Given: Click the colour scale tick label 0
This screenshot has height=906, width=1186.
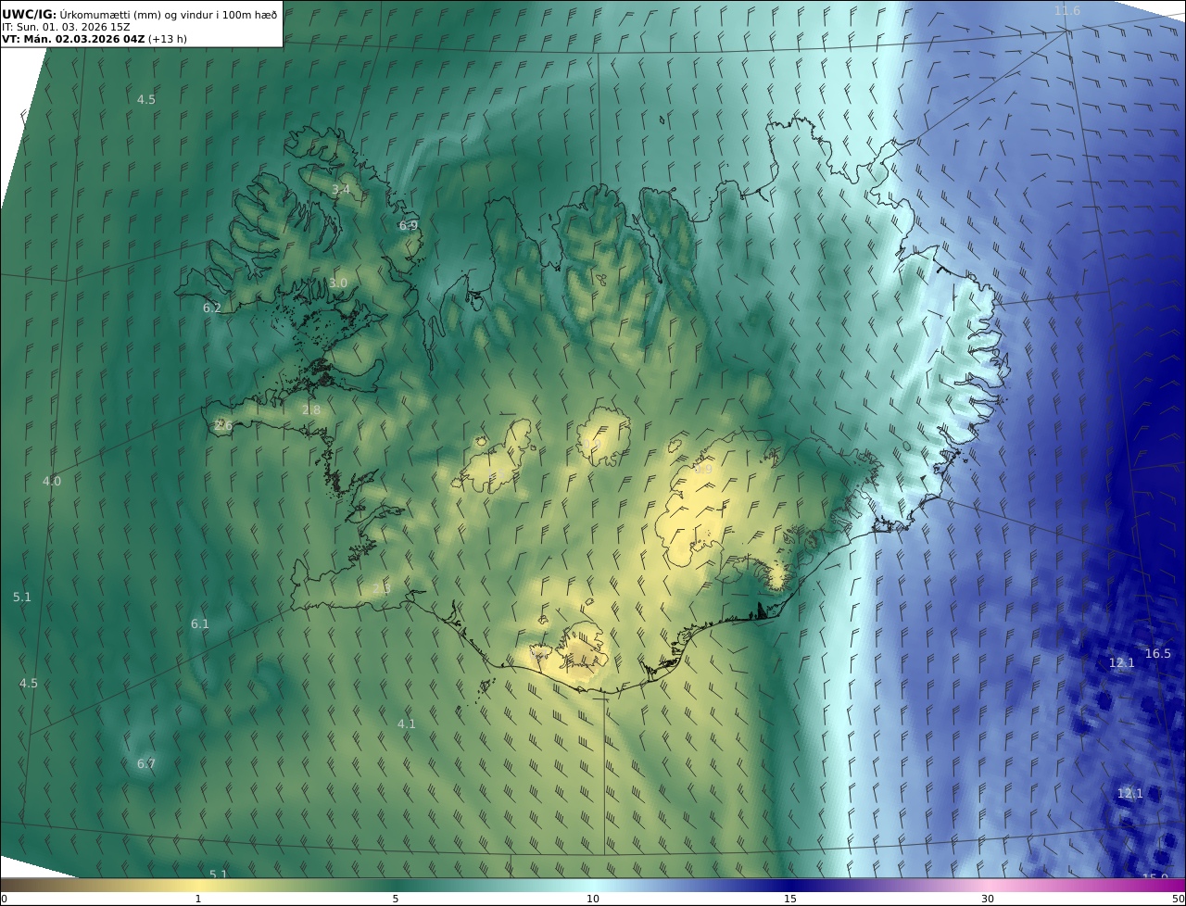Looking at the screenshot, I should (3, 899).
